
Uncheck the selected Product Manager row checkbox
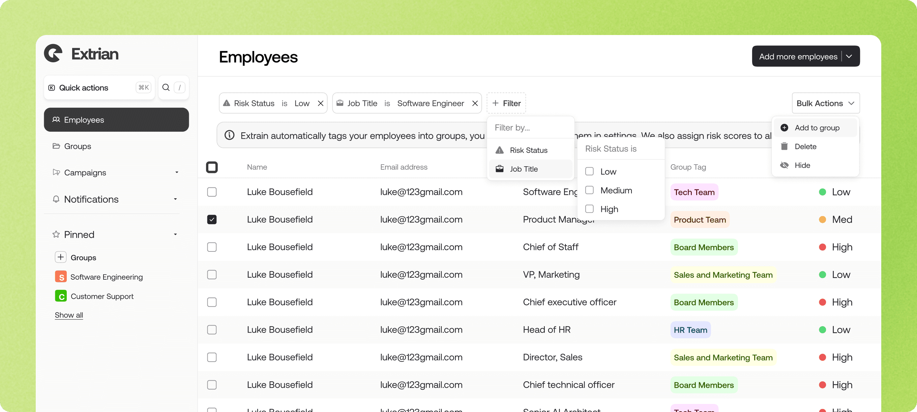pyautogui.click(x=212, y=219)
